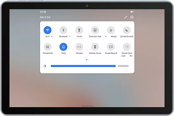Viewport: 174px width, 116px height.
Task: Toggle Direction lock tile
Action: [x=95, y=30]
